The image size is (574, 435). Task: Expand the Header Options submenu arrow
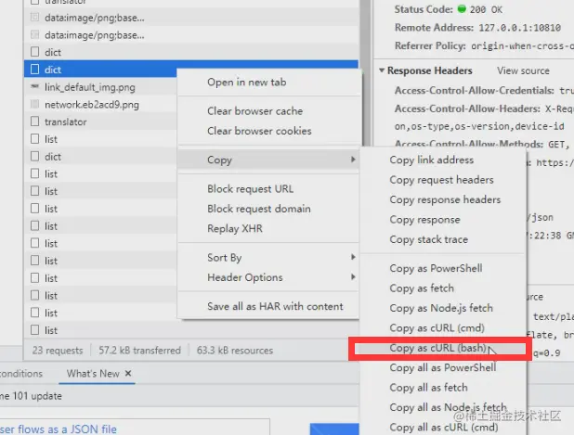coord(353,277)
